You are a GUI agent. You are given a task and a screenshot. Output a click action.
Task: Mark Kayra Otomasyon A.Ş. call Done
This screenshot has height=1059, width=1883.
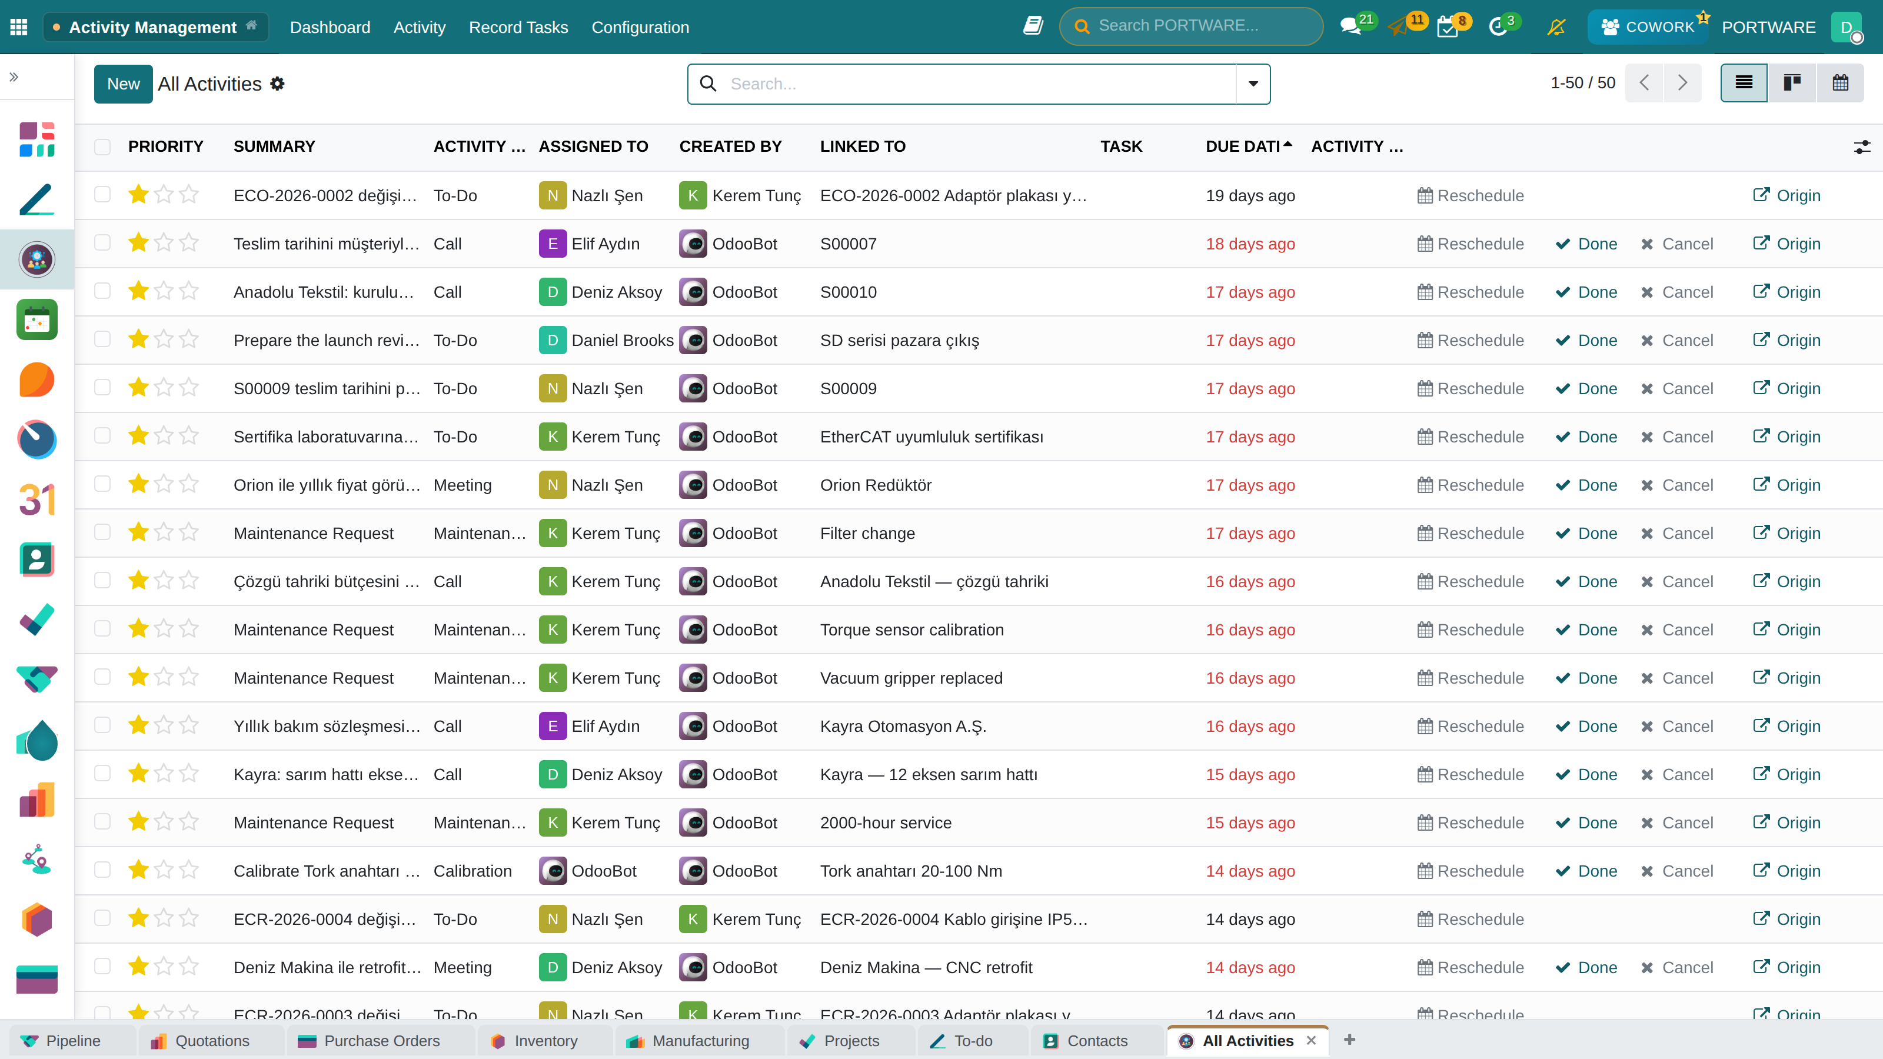[x=1586, y=726]
